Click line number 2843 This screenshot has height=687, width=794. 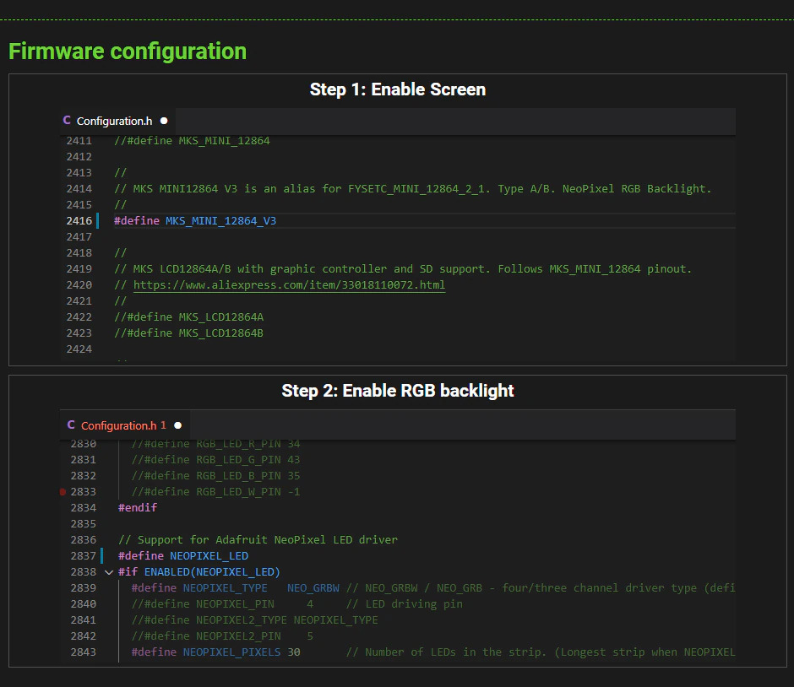coord(83,652)
